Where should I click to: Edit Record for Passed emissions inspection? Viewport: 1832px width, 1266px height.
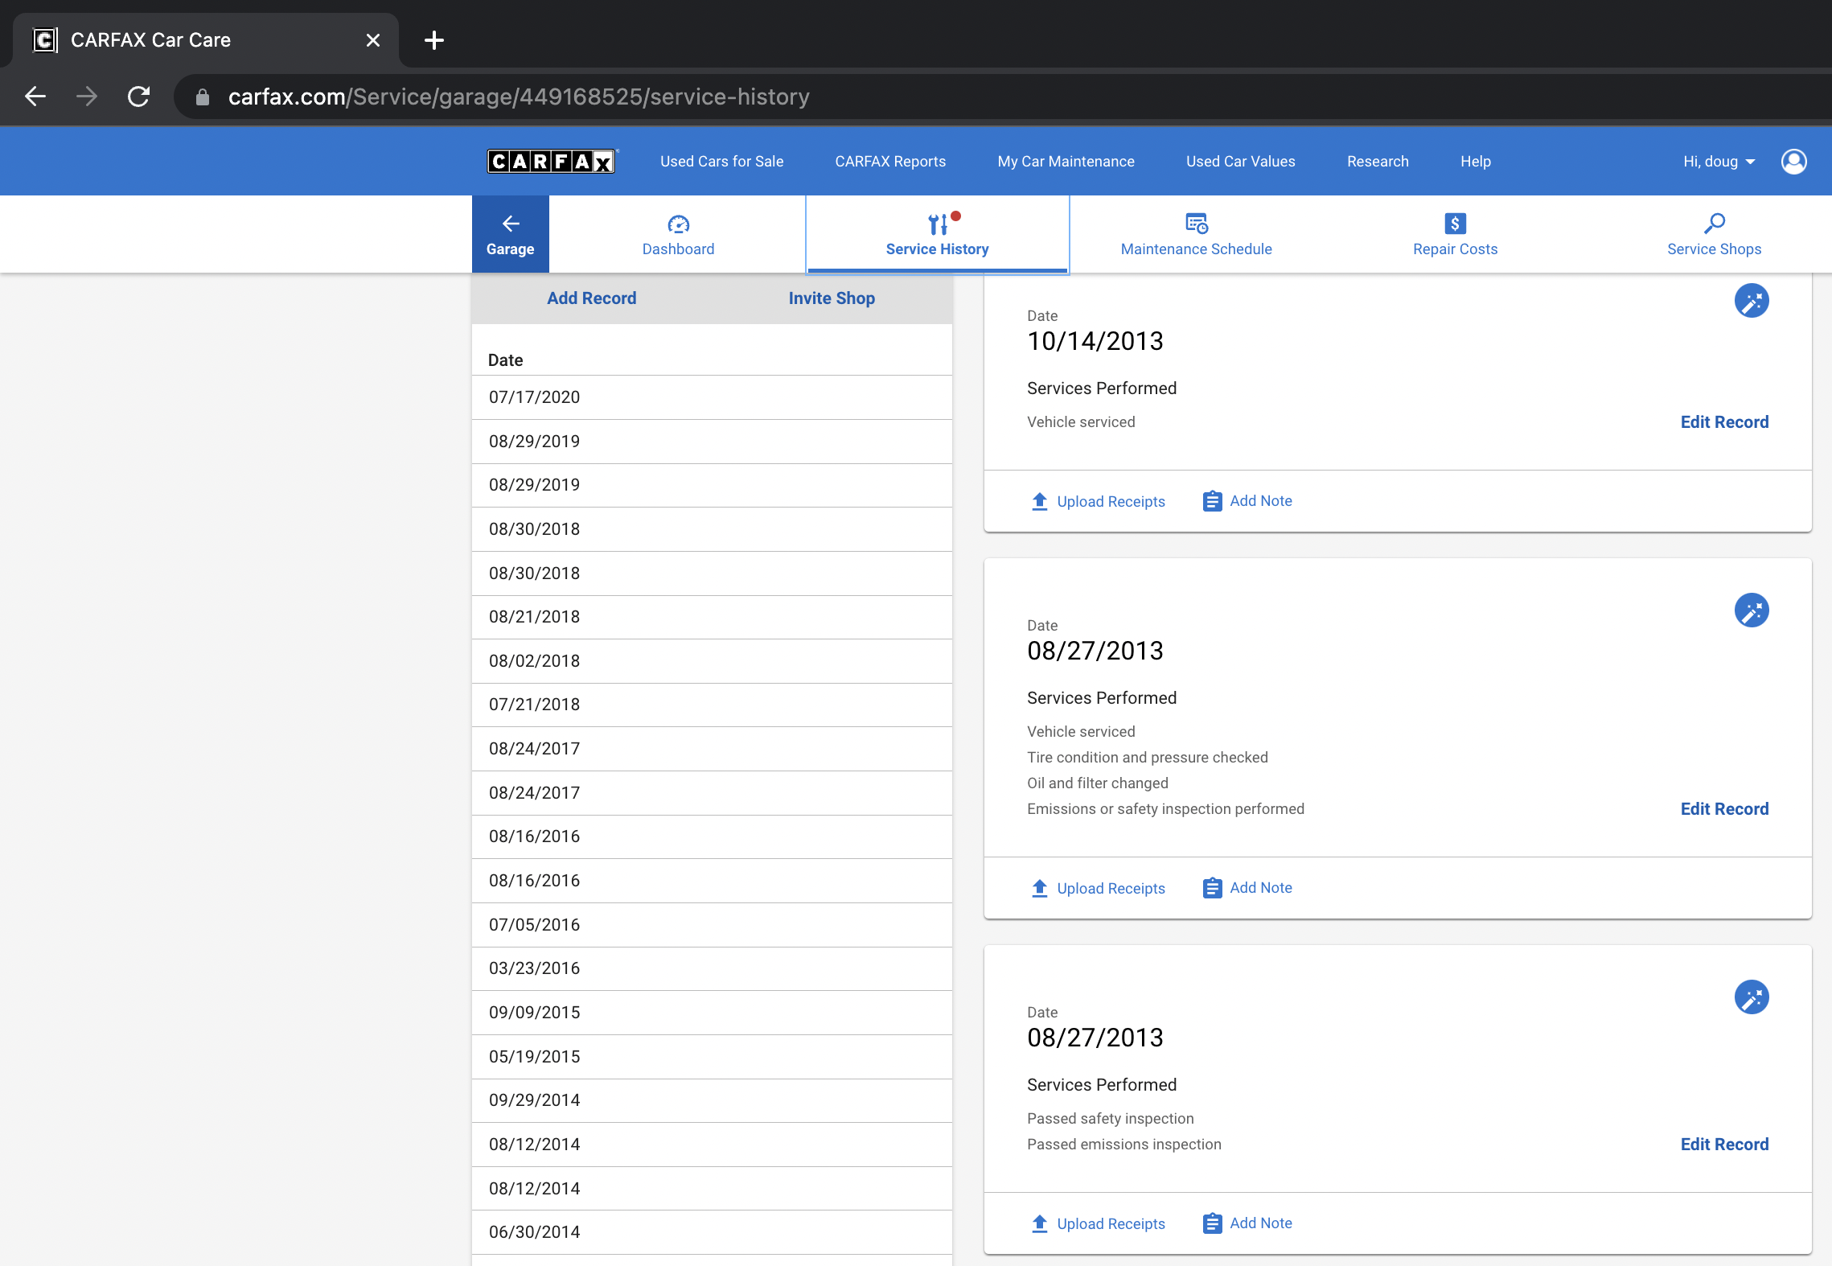pos(1724,1145)
